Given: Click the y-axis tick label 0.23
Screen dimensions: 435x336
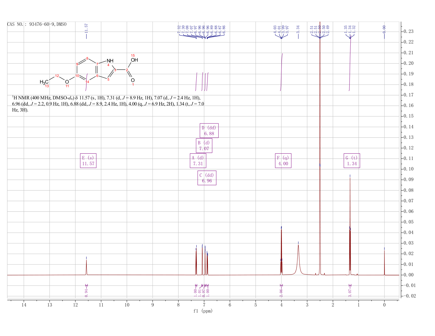Looking at the screenshot, I should (x=408, y=32).
